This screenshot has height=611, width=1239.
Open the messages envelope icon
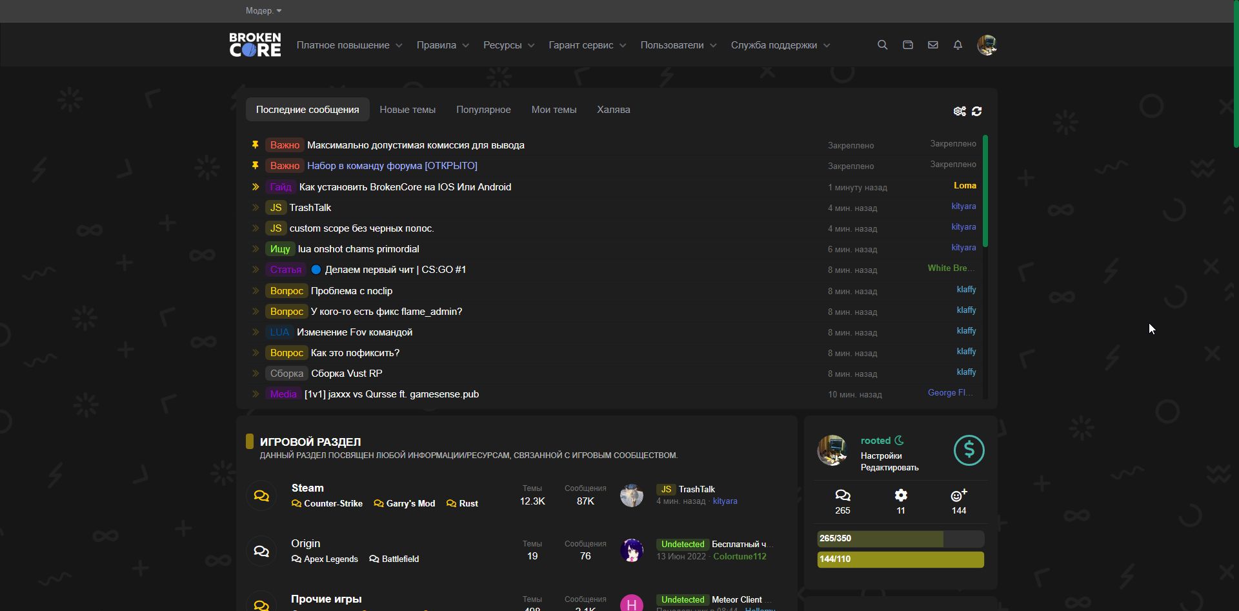tap(933, 45)
